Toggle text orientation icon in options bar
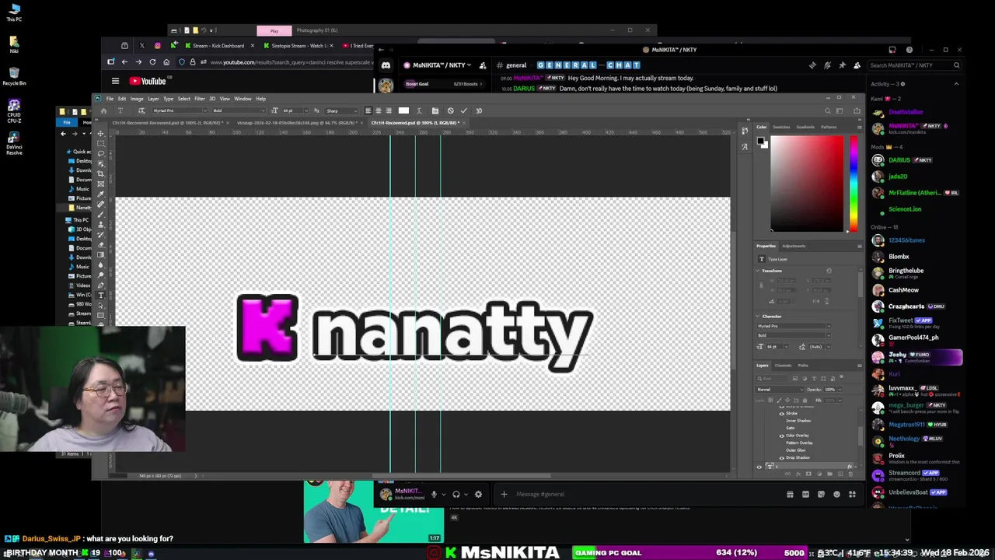Viewport: 995px width, 560px height. pyautogui.click(x=141, y=110)
